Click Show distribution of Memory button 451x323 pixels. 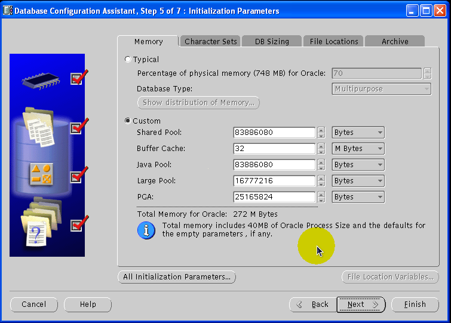(198, 103)
